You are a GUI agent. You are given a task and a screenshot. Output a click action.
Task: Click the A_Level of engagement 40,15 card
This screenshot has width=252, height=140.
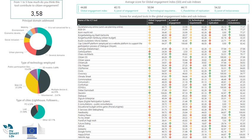tap(126, 9)
